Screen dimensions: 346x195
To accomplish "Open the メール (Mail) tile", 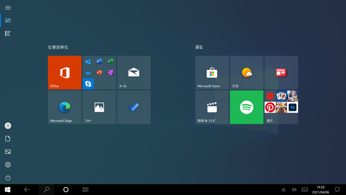I will pyautogui.click(x=134, y=72).
